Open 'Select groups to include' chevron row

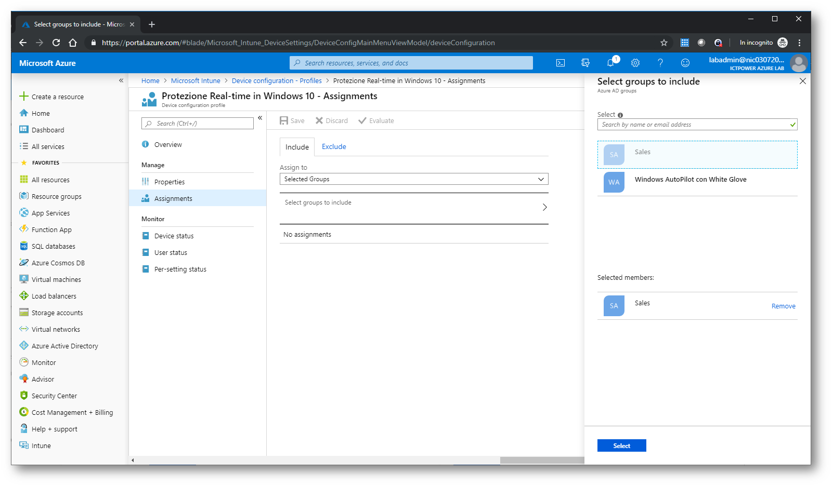pyautogui.click(x=414, y=207)
